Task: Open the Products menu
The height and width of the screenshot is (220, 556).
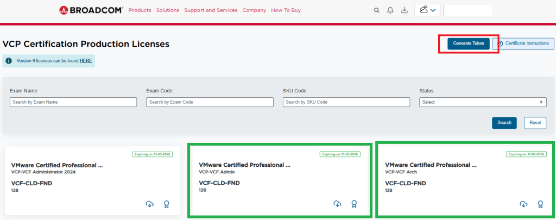Action: tap(140, 10)
